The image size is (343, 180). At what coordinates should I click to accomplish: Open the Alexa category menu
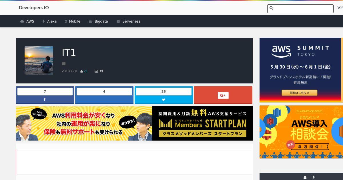coord(49,21)
